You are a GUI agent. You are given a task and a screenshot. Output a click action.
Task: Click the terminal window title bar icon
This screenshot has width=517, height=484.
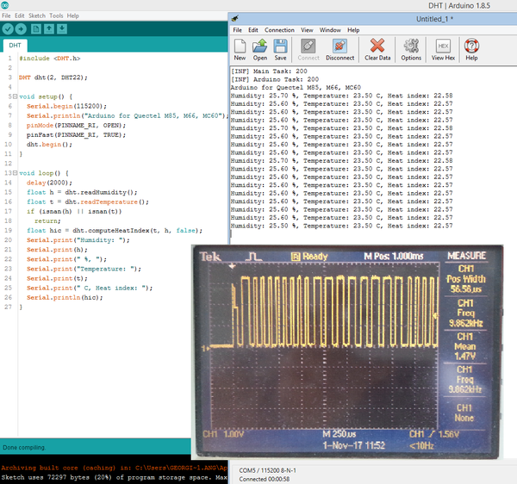pos(235,18)
